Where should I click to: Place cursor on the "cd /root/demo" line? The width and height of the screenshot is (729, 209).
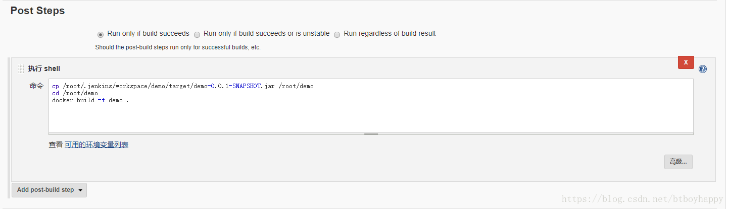(75, 93)
